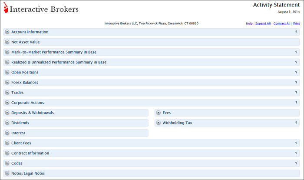Select the Forex Balances heading text
304x180 pixels.
click(x=25, y=82)
